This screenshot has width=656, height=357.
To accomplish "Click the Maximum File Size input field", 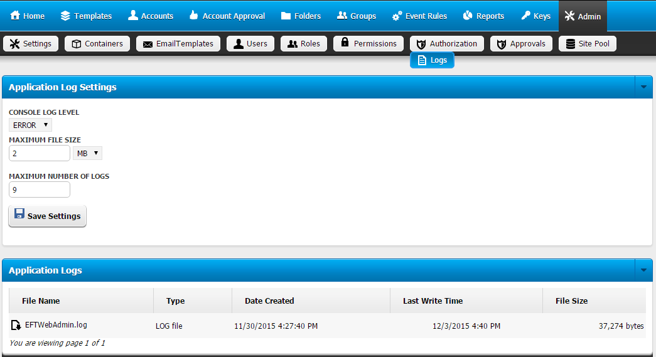I will coord(40,153).
